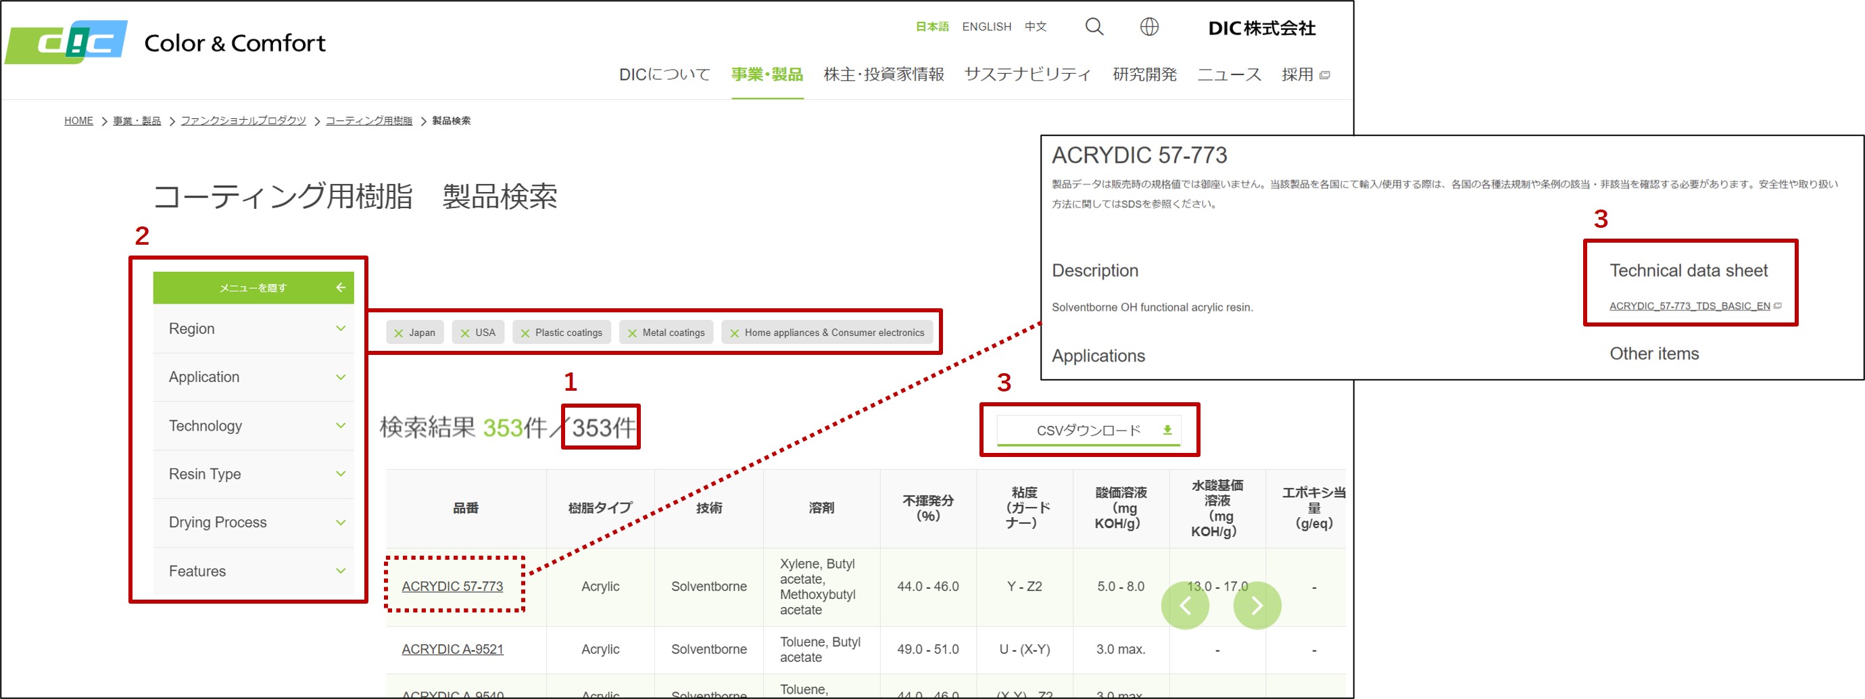This screenshot has height=699, width=1865.
Task: Click the Applications heading in detail panel
Action: pyautogui.click(x=1098, y=356)
